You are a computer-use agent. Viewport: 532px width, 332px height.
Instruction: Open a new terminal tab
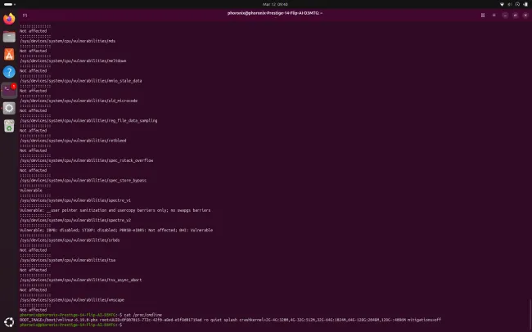(25, 15)
